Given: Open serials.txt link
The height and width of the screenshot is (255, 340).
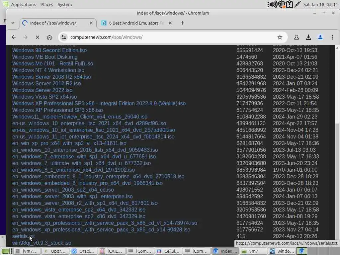Looking at the screenshot, I should pos(24,236).
